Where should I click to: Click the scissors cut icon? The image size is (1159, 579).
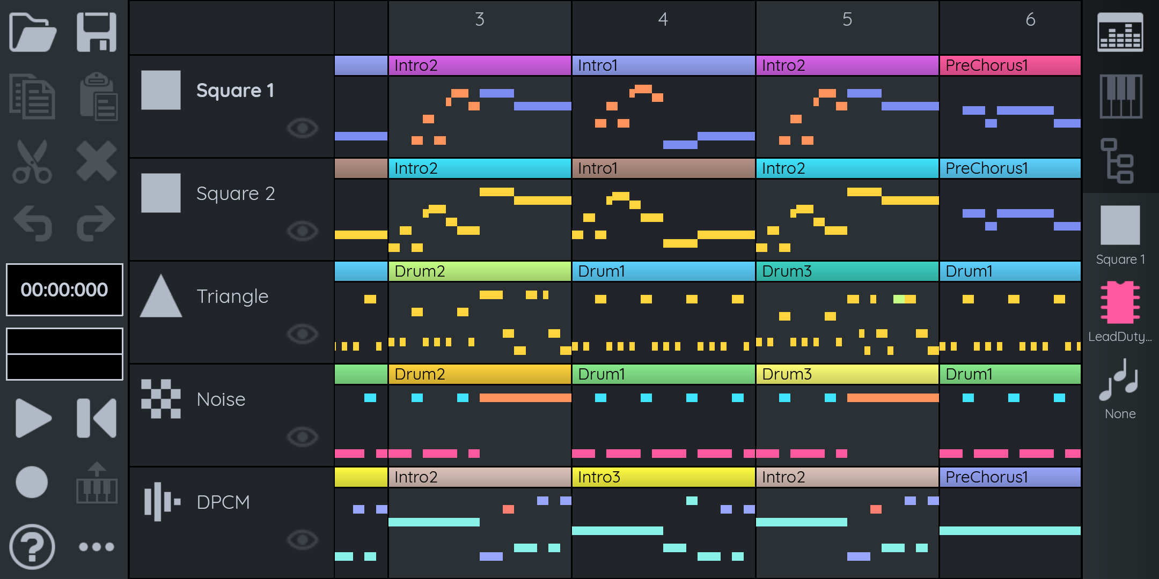pos(32,161)
